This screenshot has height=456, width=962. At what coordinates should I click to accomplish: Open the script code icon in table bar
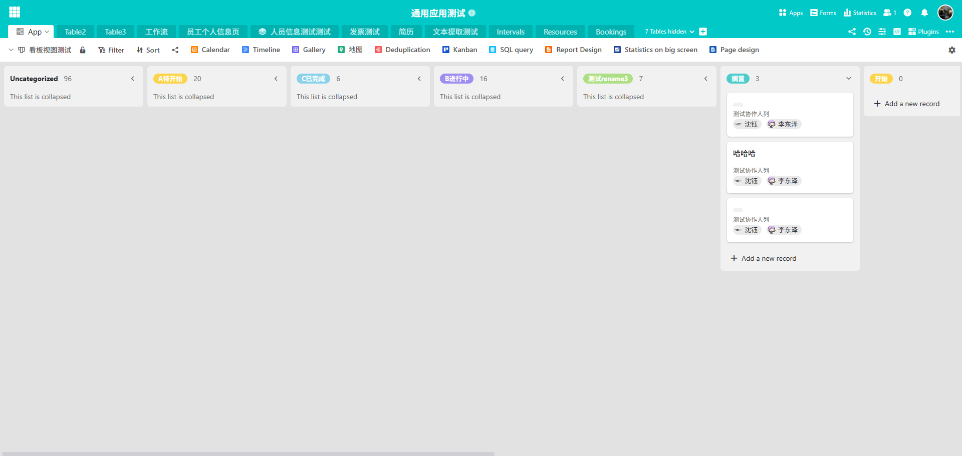[897, 32]
